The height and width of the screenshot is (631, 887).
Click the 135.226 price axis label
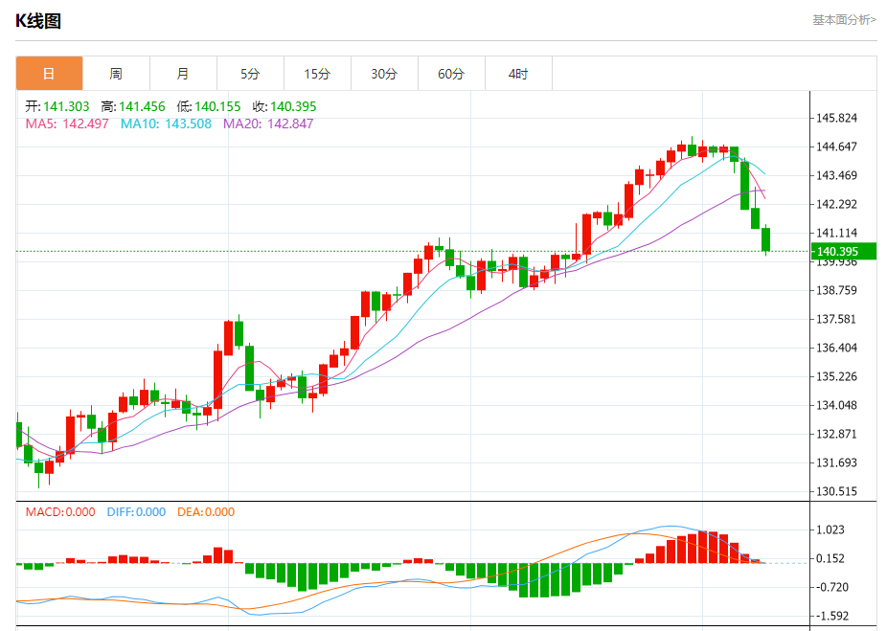pyautogui.click(x=836, y=376)
